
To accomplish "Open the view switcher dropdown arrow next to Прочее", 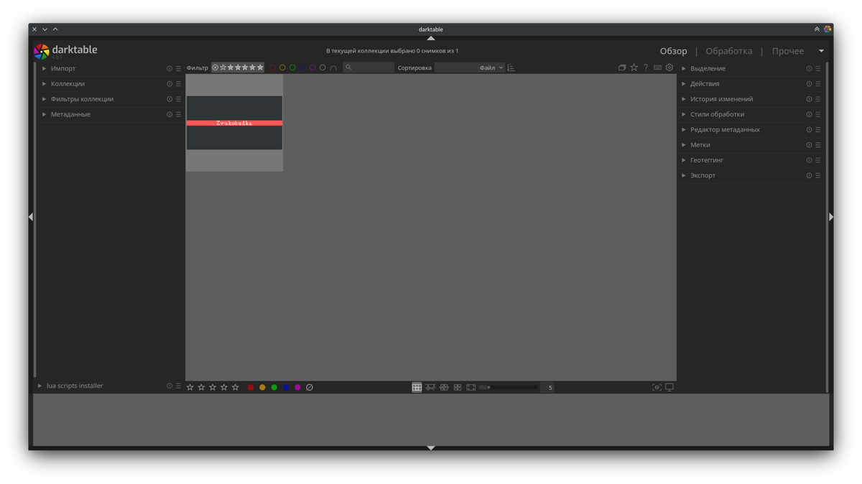I will click(821, 51).
